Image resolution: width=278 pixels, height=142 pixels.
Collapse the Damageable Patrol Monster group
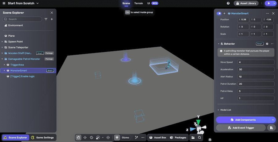click(x=2, y=59)
